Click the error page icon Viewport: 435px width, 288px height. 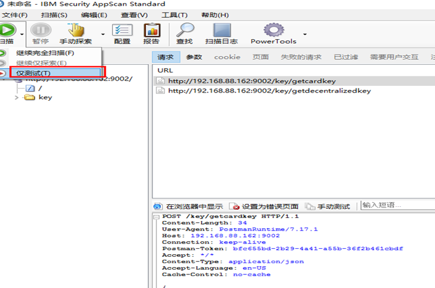pos(234,207)
